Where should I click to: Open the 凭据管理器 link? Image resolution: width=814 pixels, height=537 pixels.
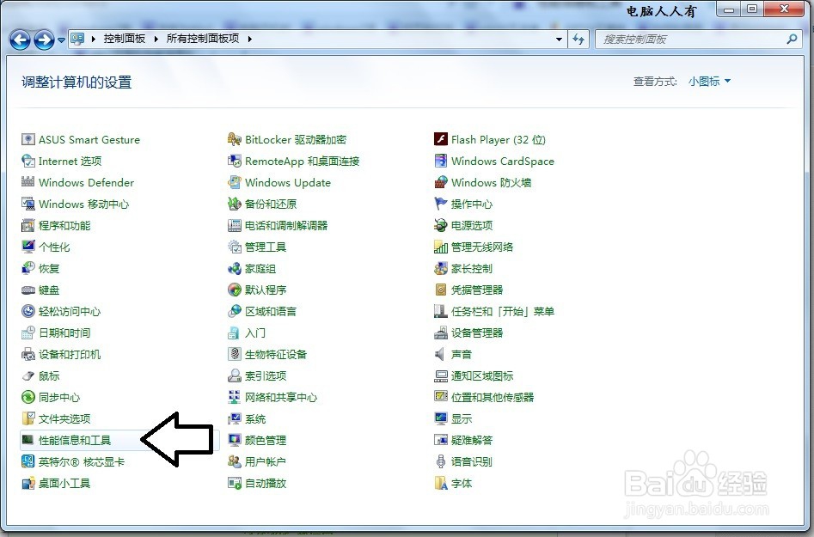click(477, 290)
